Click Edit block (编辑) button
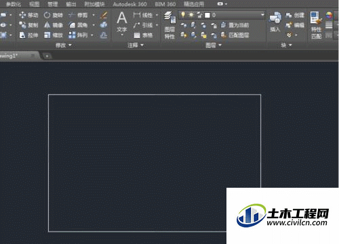The image size is (339, 244). [x=295, y=25]
